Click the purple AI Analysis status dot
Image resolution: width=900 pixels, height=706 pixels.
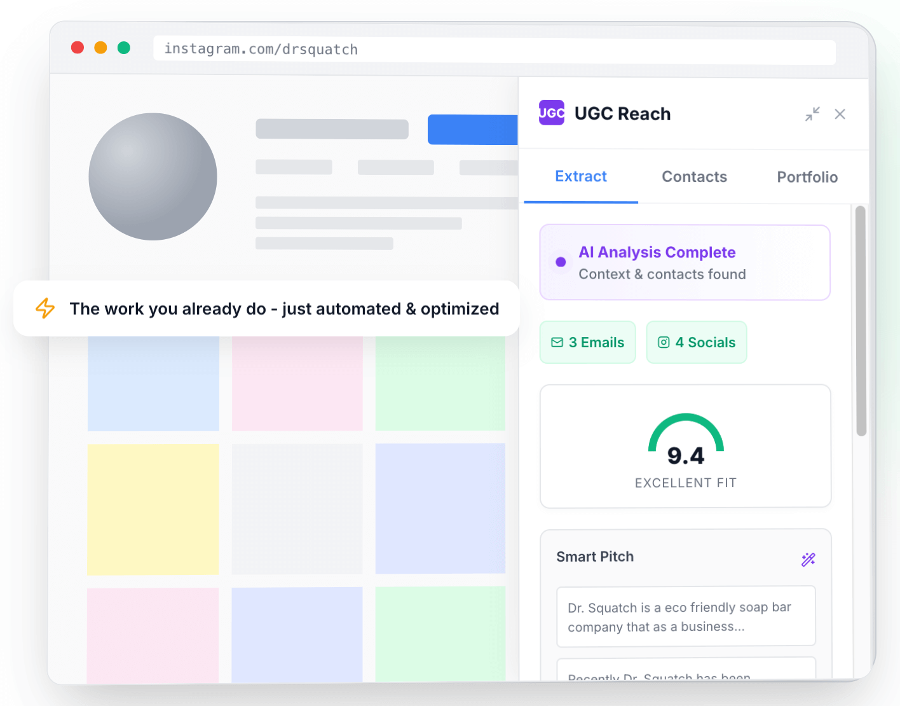click(x=561, y=262)
